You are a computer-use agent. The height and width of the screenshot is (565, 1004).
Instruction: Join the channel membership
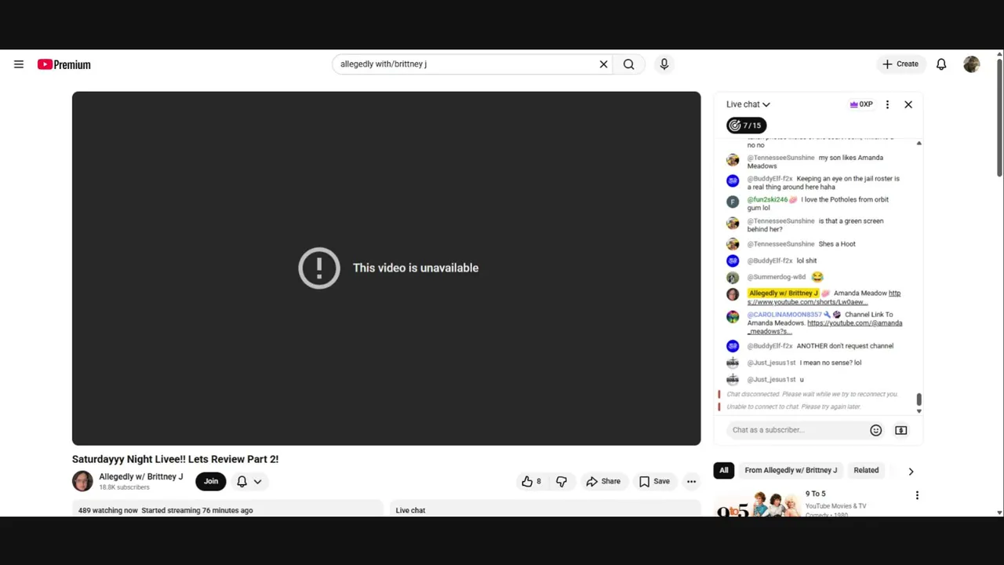coord(211,481)
